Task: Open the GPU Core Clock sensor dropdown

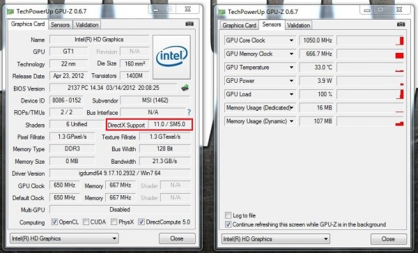Action: 292,40
